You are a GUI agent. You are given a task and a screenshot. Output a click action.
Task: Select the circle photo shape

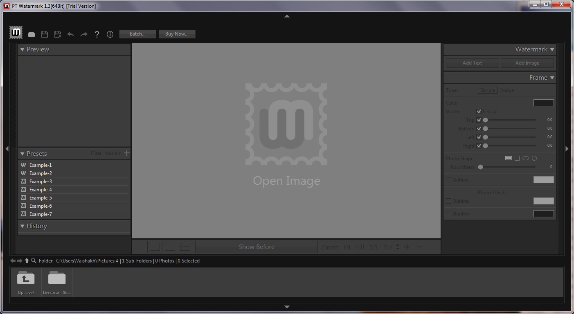click(534, 158)
